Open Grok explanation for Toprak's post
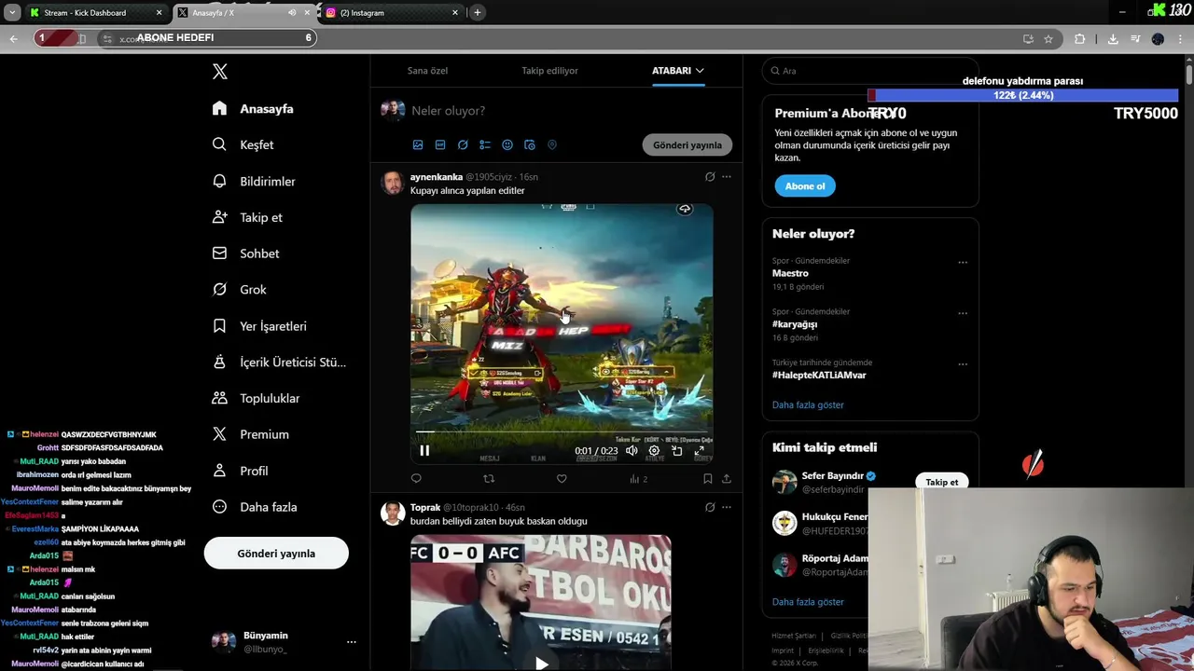Image resolution: width=1194 pixels, height=671 pixels. point(710,507)
